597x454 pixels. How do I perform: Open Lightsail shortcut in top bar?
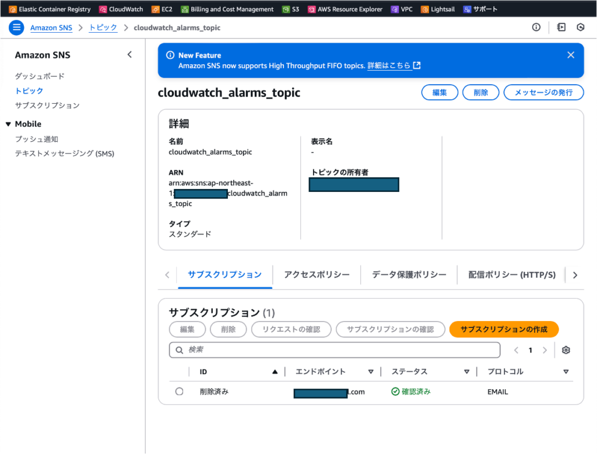[438, 9]
